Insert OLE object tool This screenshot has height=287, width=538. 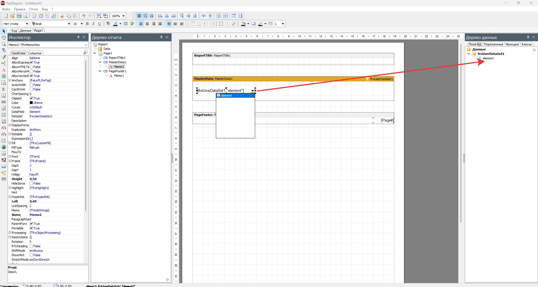click(x=4, y=102)
